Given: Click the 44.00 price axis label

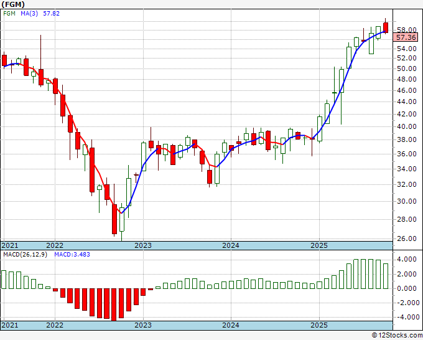Looking at the screenshot, I should pyautogui.click(x=407, y=102).
